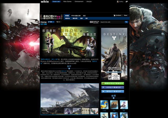Switch to 简体 language variant

[x=42, y=24]
